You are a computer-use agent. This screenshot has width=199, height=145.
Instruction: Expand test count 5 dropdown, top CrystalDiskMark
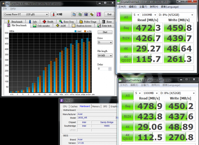(136, 15)
